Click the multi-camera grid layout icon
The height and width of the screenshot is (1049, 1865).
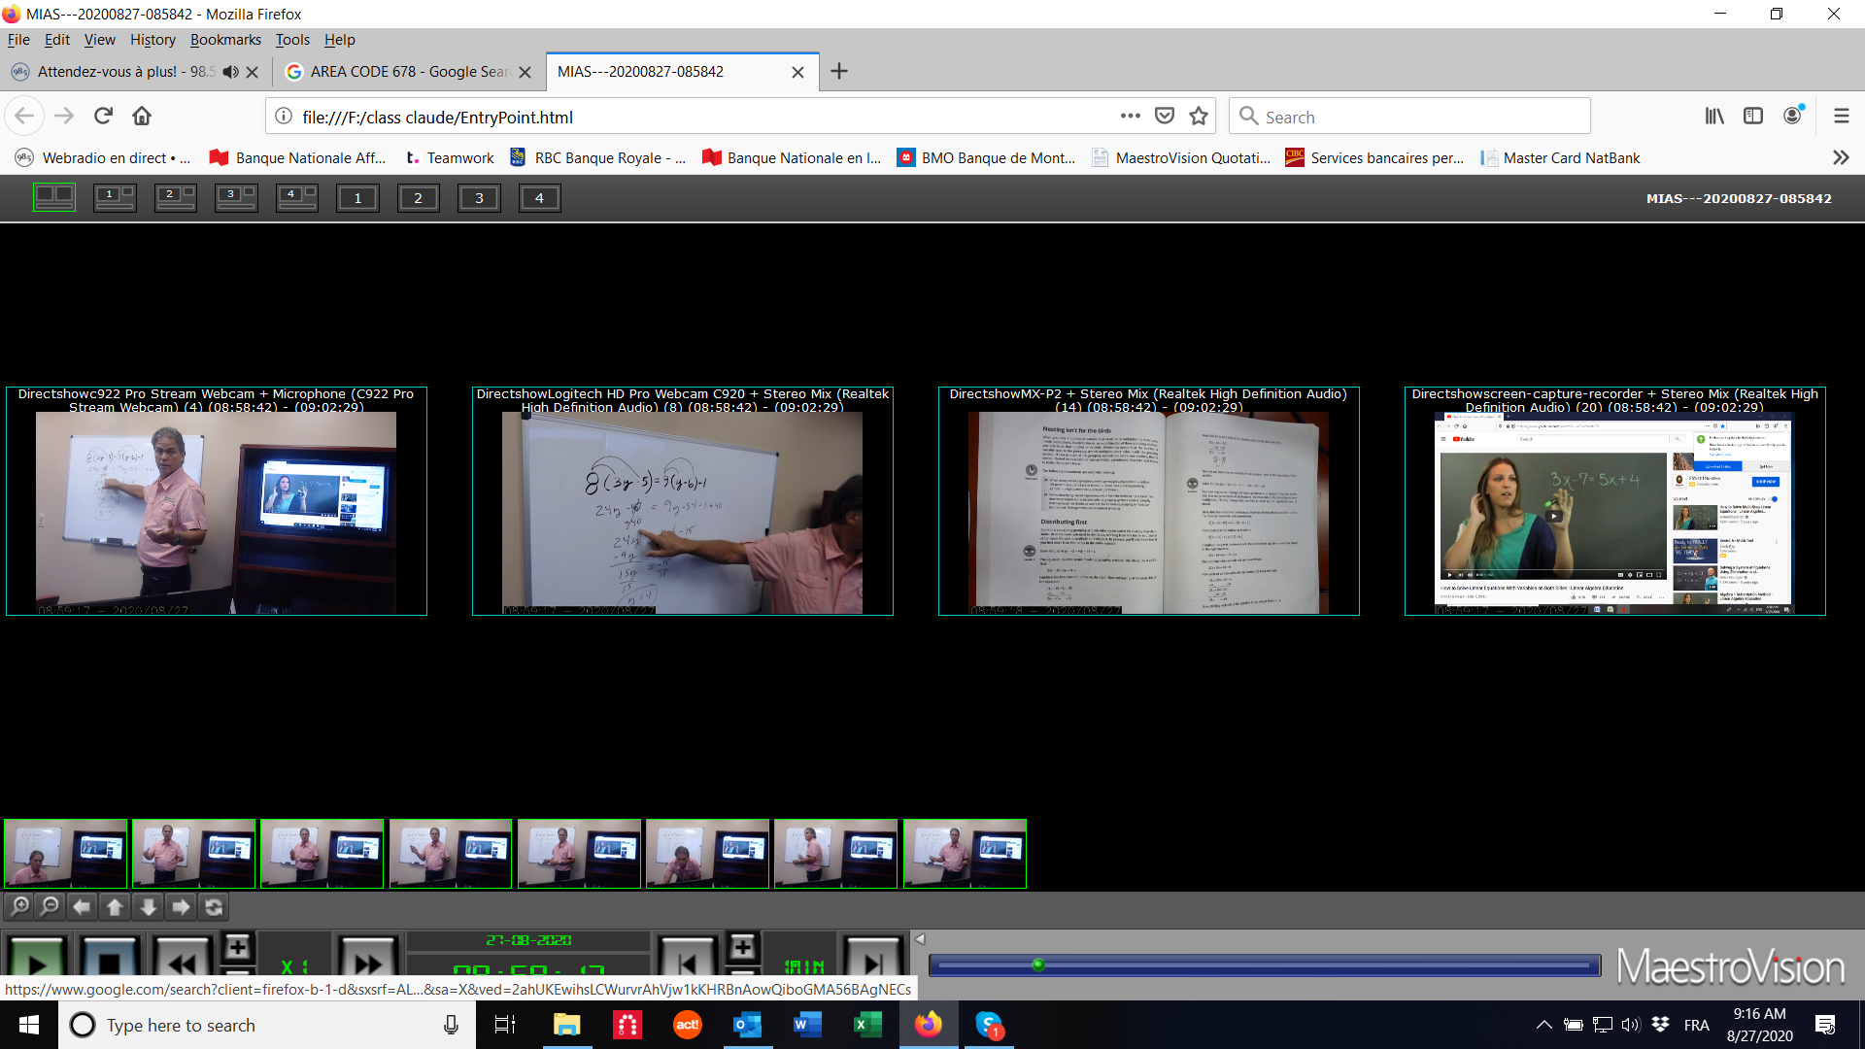(52, 197)
